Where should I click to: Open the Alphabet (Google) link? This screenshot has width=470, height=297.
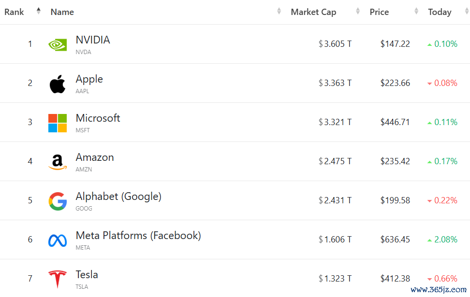point(118,197)
